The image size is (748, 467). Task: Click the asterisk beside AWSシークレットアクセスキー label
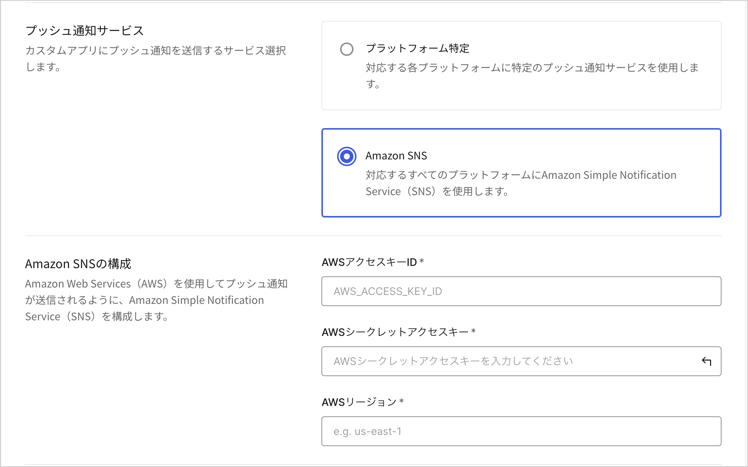[474, 331]
